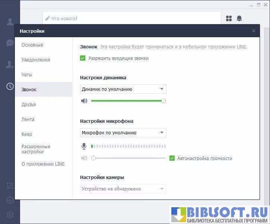This screenshot has height=224, width=270.
Task: Open the Микрофон по умолчанию dropdown
Action: [123, 133]
